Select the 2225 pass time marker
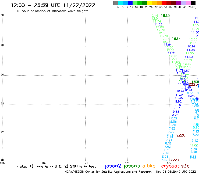Image resolution: width=199 pixels, height=174 pixels. point(193,84)
